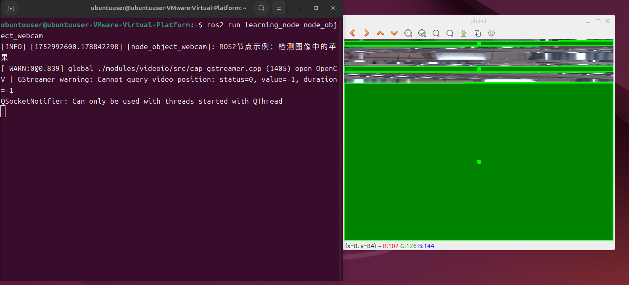Click the green dot in large green region
Image resolution: width=629 pixels, height=285 pixels.
(479, 162)
